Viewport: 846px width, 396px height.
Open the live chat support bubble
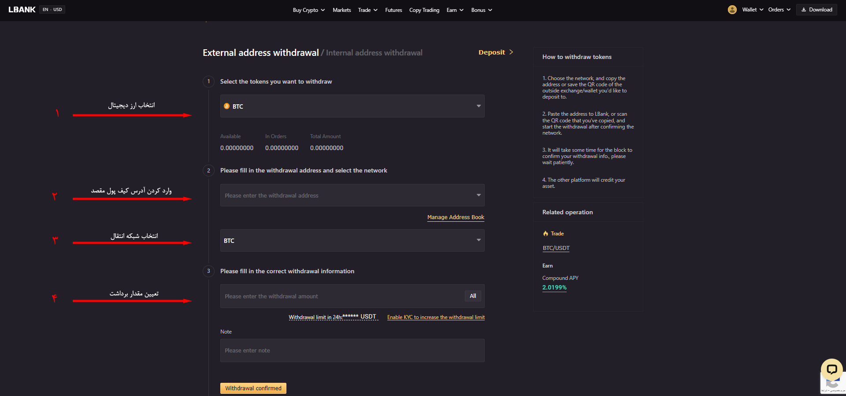pos(831,369)
